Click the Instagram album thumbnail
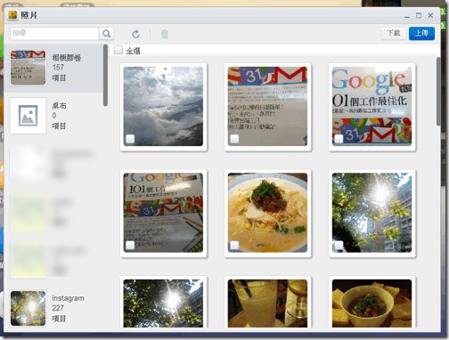Viewport: 449px width, 340px height. [29, 308]
